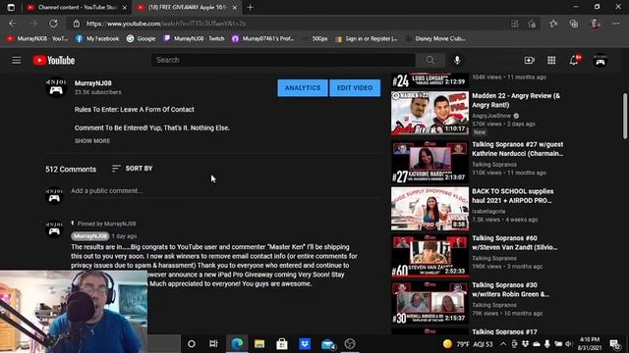Viewport: 629px width, 353px height.
Task: Click the ANALYTICS button
Action: click(x=303, y=87)
